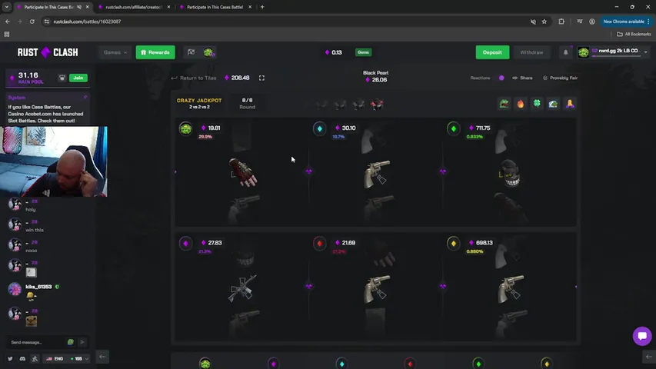Click the red glove item

[x=243, y=172]
